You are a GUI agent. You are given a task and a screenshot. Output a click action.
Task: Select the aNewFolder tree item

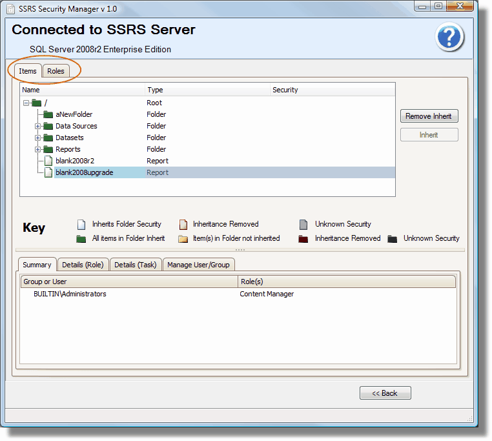click(x=74, y=114)
